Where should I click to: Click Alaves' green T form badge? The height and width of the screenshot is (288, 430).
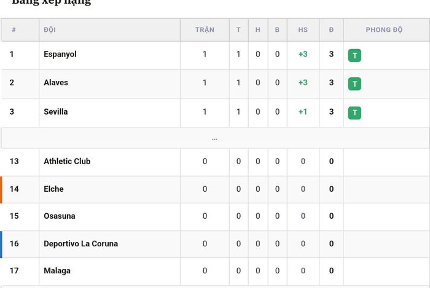354,84
